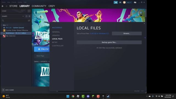The image size is (176, 99).
Task: Open the advanced filter settings icon
Action: click(x=29, y=20)
